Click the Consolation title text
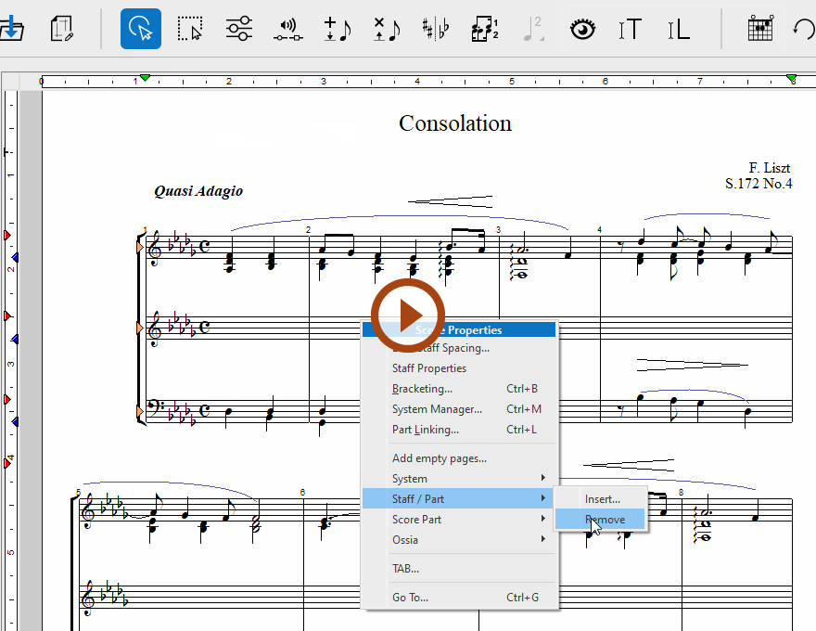The image size is (816, 631). 455,123
